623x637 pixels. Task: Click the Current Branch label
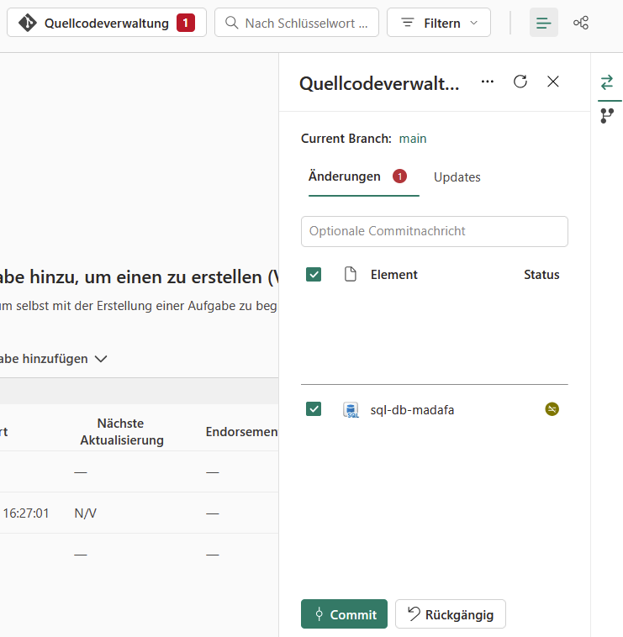tap(346, 139)
